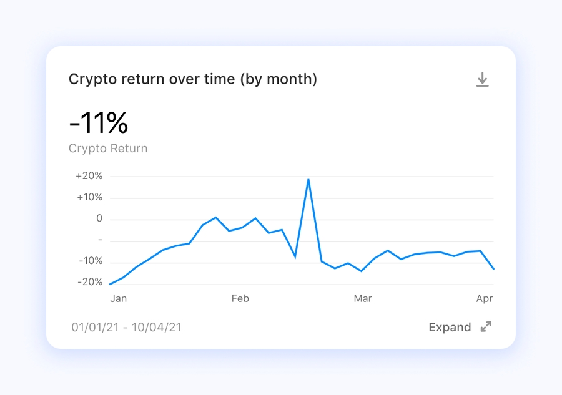Viewport: 562px width, 395px height.
Task: Click the card title 'Crypto return over time'
Action: point(192,79)
